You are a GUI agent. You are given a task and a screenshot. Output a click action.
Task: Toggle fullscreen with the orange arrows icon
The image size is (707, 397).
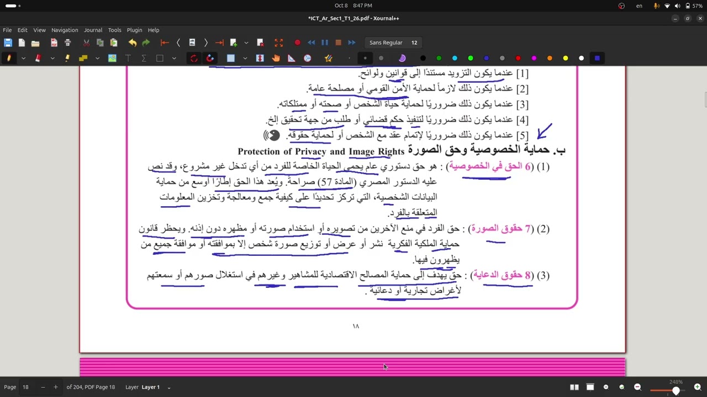(x=279, y=42)
